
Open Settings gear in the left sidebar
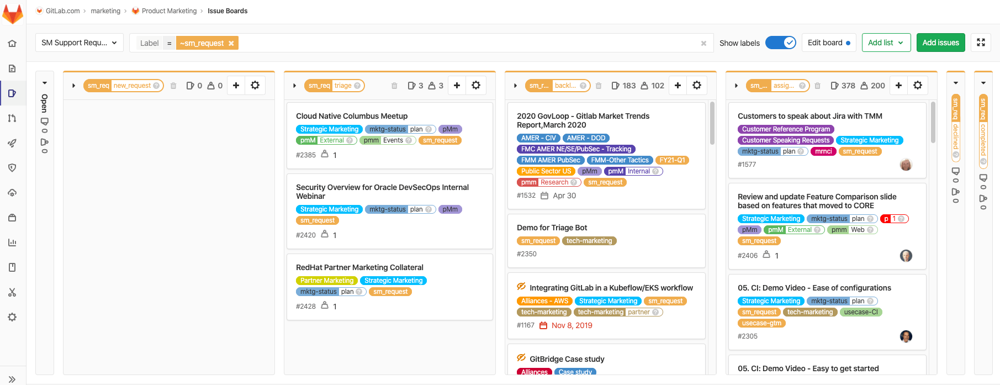point(12,317)
